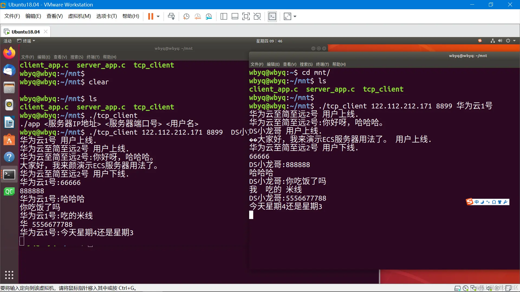Click the 活动 activities button
This screenshot has height=292, width=520.
[8, 41]
